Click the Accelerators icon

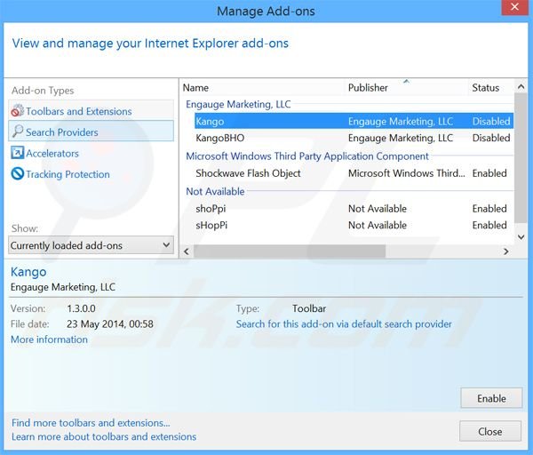17,153
